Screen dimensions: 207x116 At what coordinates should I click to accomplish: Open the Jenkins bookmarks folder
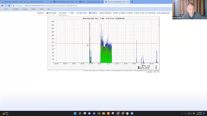[x=32, y=9]
